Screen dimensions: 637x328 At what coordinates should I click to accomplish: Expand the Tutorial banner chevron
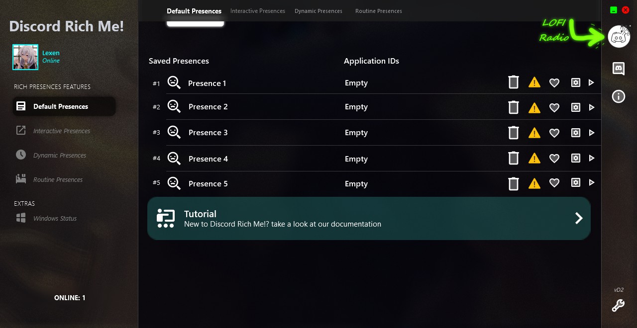pyautogui.click(x=579, y=218)
